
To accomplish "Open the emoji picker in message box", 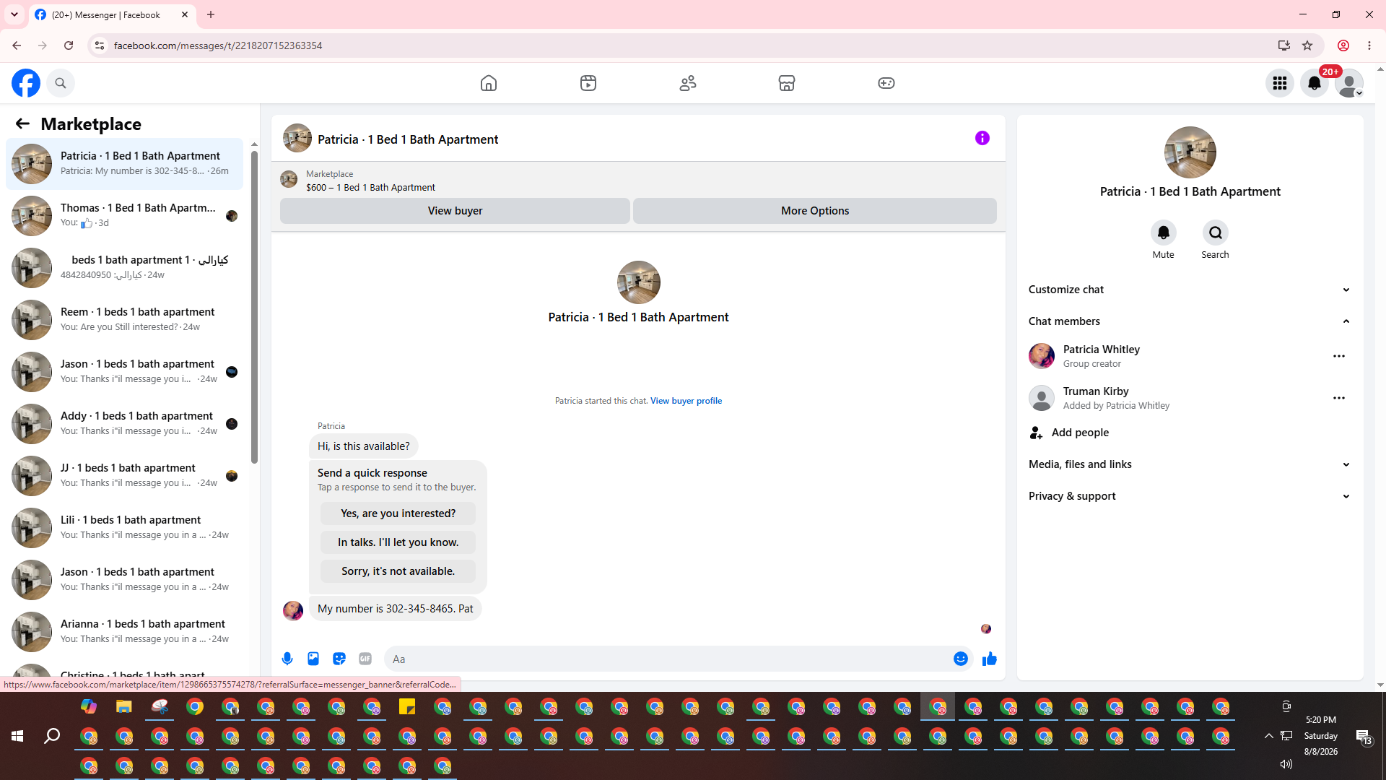I will click(961, 659).
